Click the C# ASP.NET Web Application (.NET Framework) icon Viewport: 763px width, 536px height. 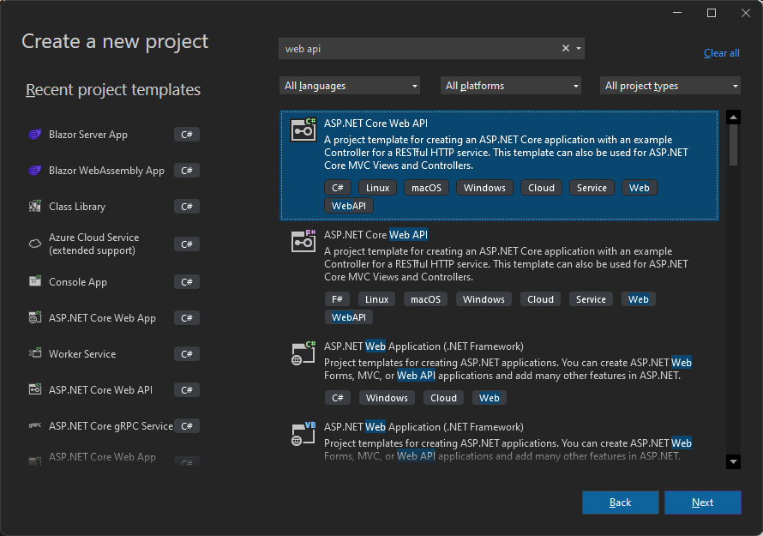[x=303, y=353]
